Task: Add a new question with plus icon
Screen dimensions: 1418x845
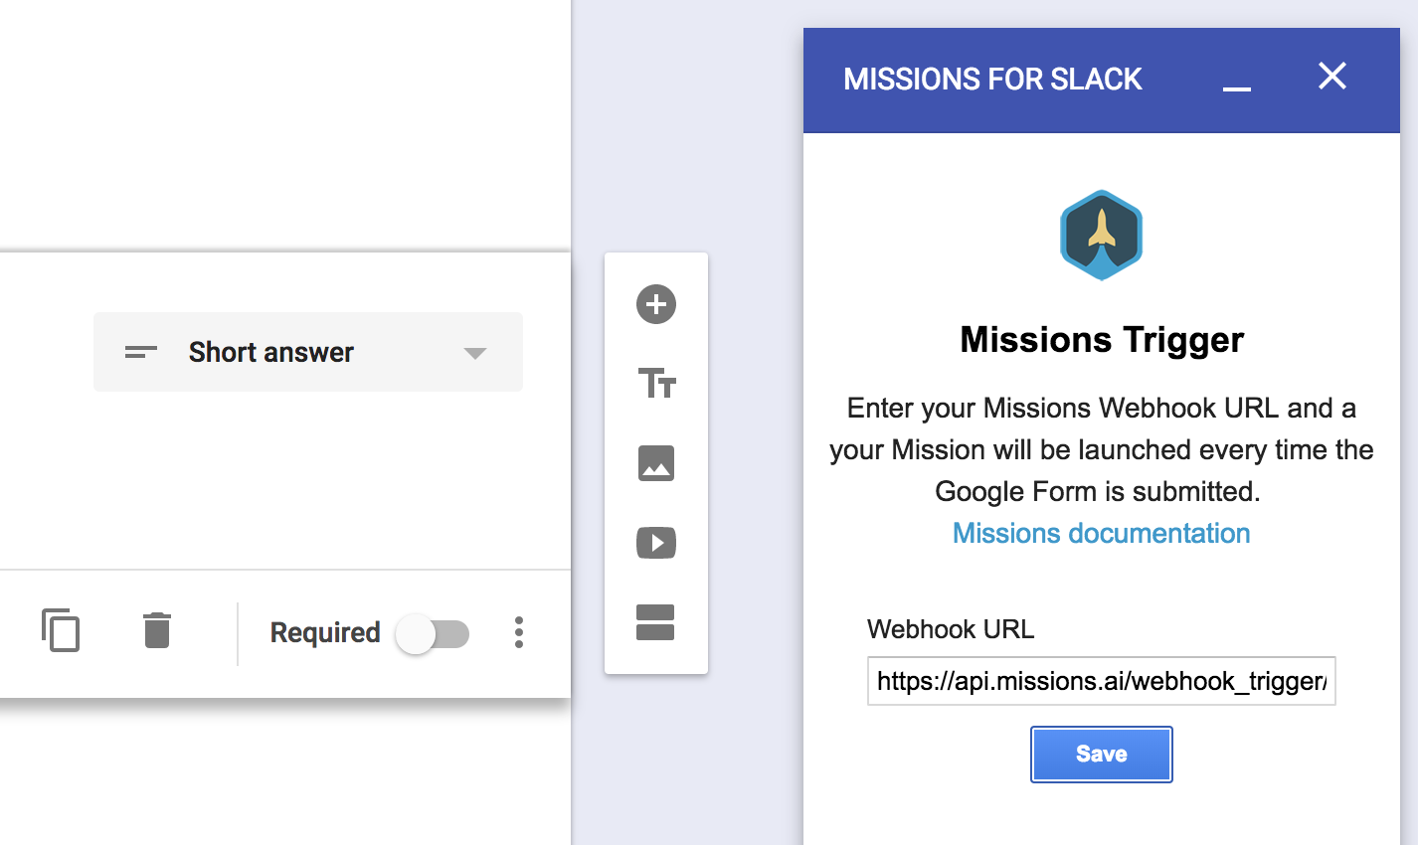Action: click(x=656, y=304)
